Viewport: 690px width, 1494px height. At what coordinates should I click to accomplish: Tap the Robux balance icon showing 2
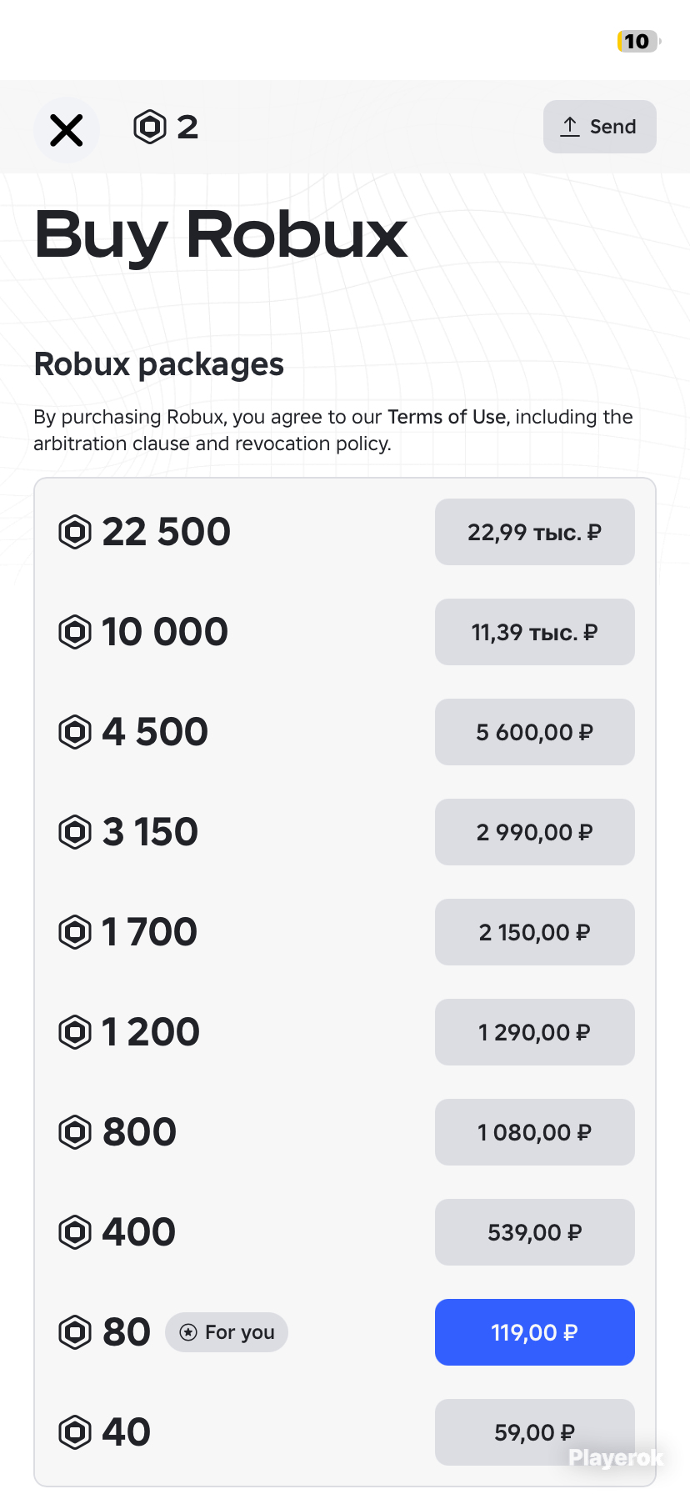(150, 127)
